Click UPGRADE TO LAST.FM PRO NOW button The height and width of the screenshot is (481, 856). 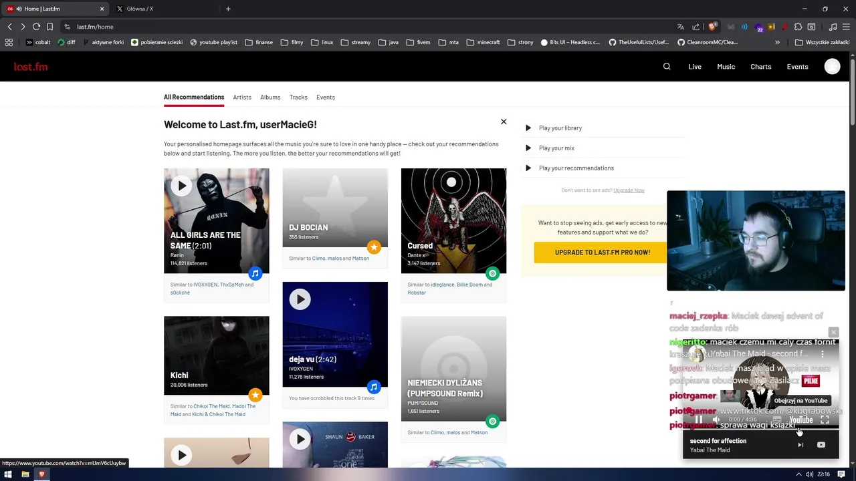click(x=602, y=253)
